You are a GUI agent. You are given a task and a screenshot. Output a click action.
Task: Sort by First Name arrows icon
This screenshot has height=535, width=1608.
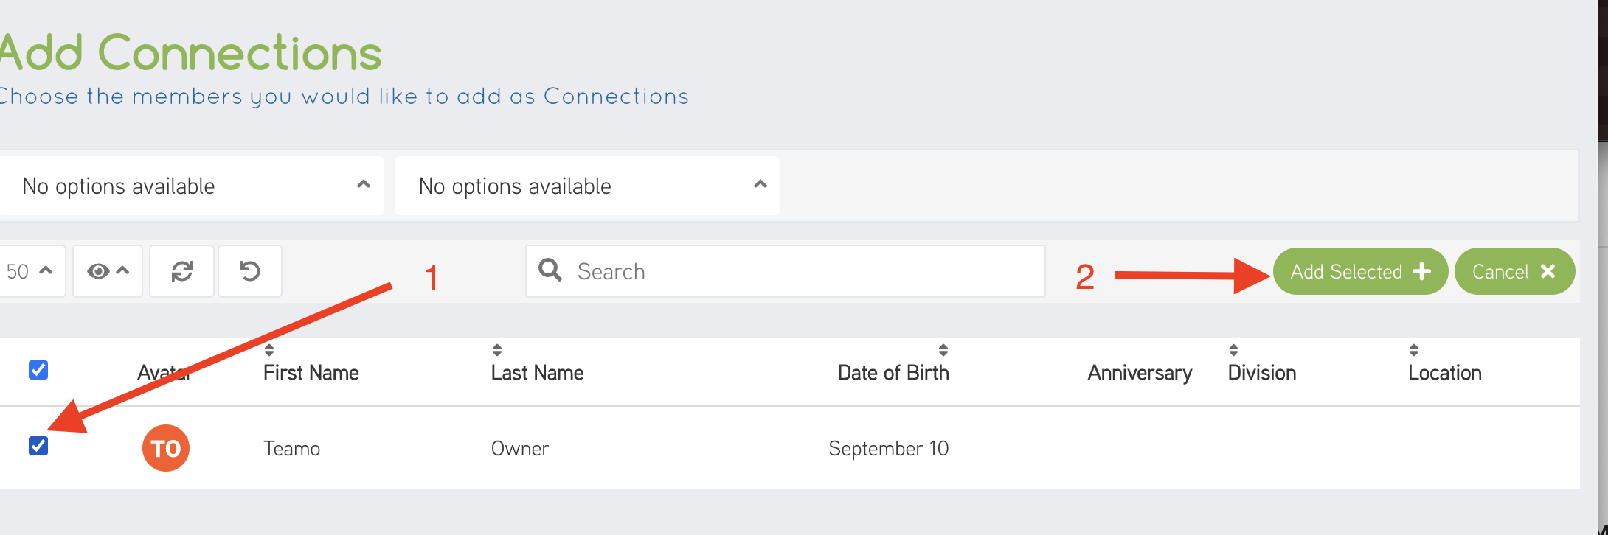[x=269, y=350]
